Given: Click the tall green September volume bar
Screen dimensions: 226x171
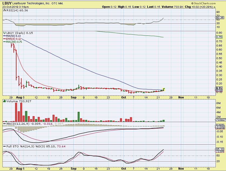Looking at the screenshot, I should [78, 117].
